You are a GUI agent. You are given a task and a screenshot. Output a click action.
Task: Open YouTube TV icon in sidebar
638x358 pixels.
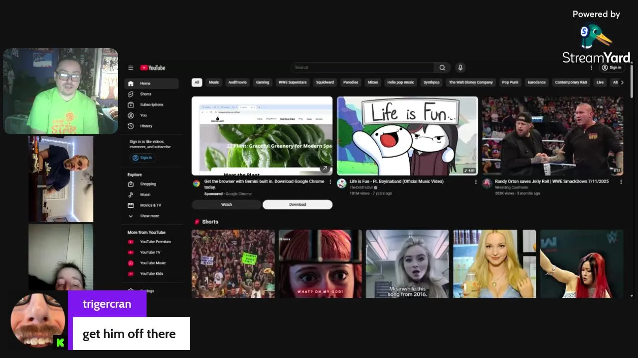[131, 253]
